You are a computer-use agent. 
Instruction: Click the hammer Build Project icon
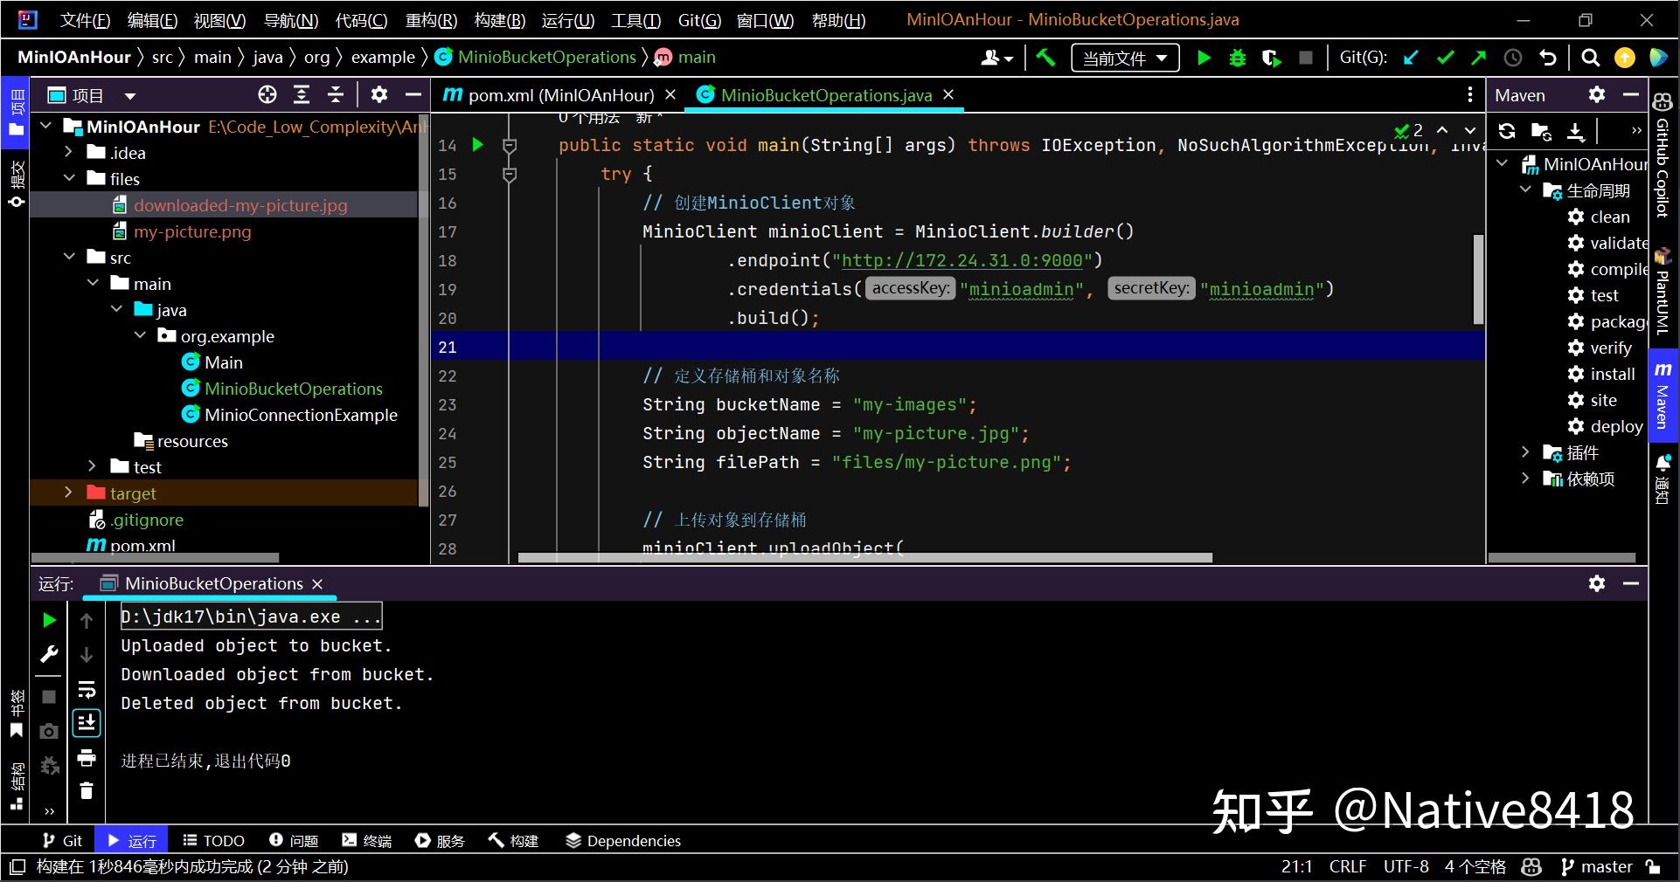pos(1045,58)
